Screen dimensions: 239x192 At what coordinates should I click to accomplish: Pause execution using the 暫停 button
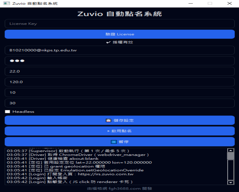point(119,142)
